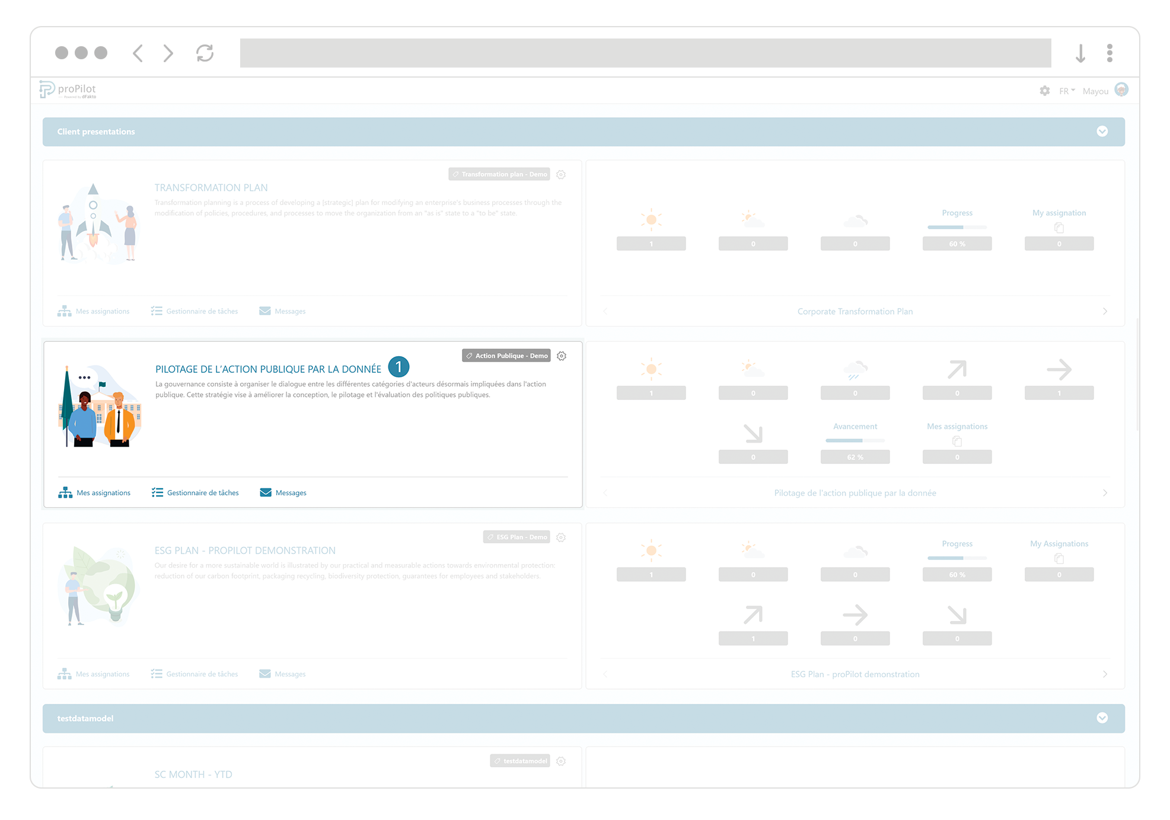Click the browser address bar
The height and width of the screenshot is (820, 1170).
[x=645, y=53]
